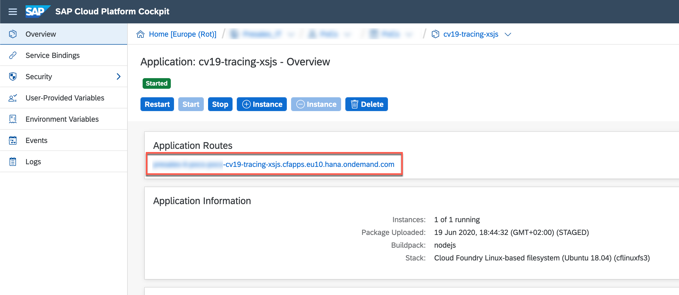Click the Environment Variables sidebar icon
This screenshot has width=679, height=295.
tap(13, 119)
